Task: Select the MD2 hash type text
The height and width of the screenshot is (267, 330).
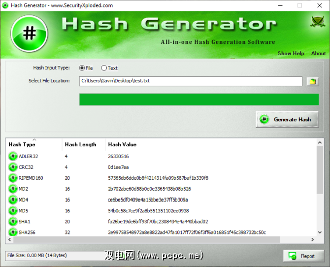Action: coord(23,189)
